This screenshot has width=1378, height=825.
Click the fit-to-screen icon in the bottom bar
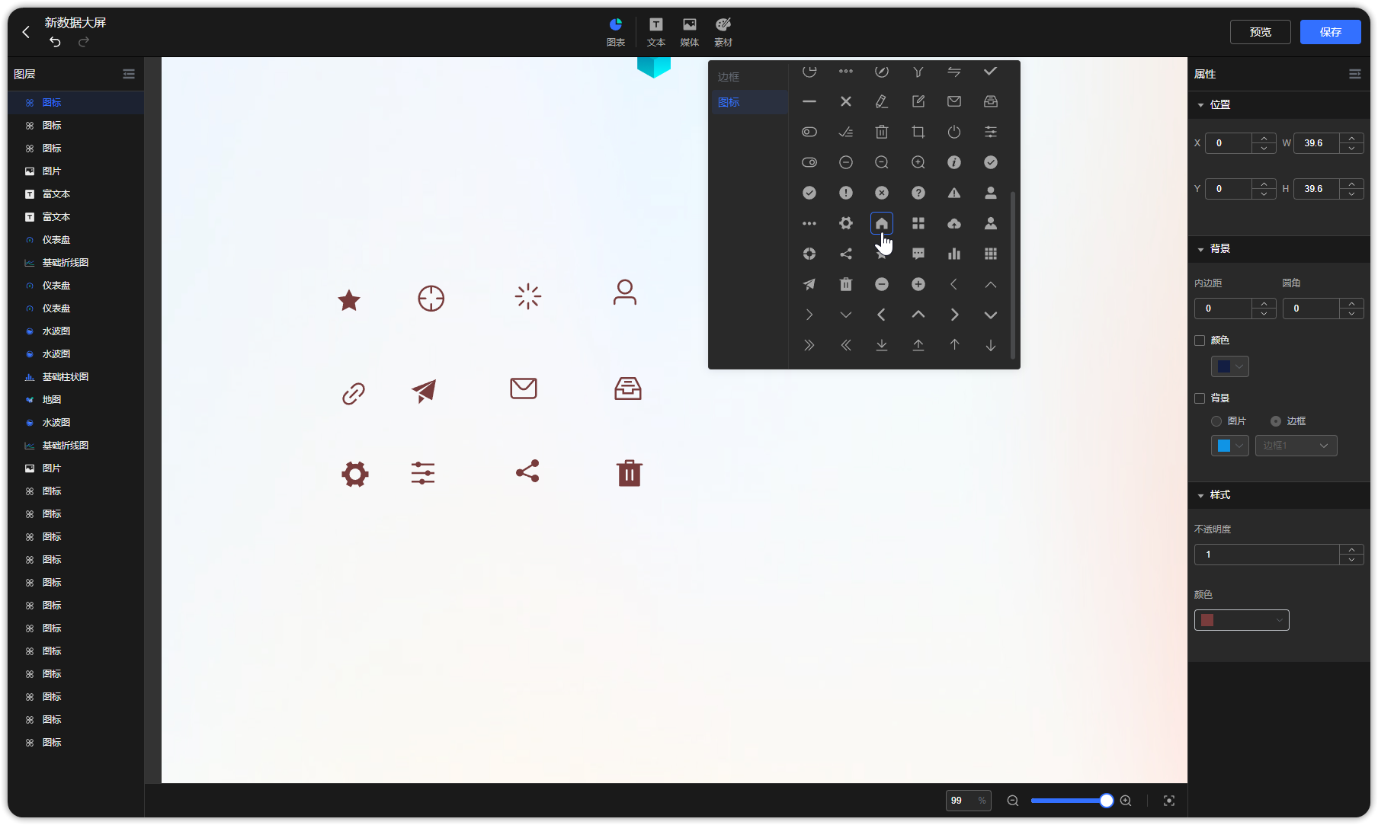[1168, 801]
